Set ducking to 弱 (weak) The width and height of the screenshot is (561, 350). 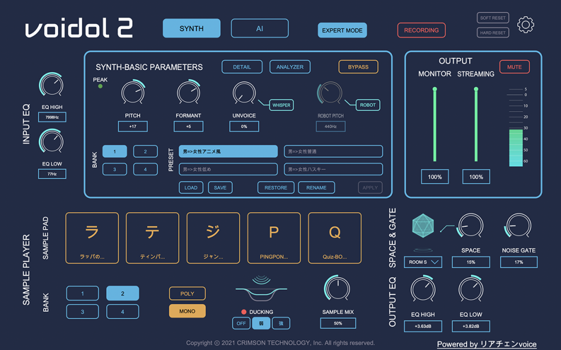tap(261, 323)
